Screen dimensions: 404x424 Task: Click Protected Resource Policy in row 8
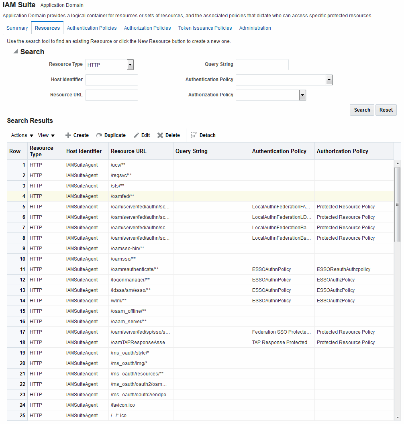[346, 238]
